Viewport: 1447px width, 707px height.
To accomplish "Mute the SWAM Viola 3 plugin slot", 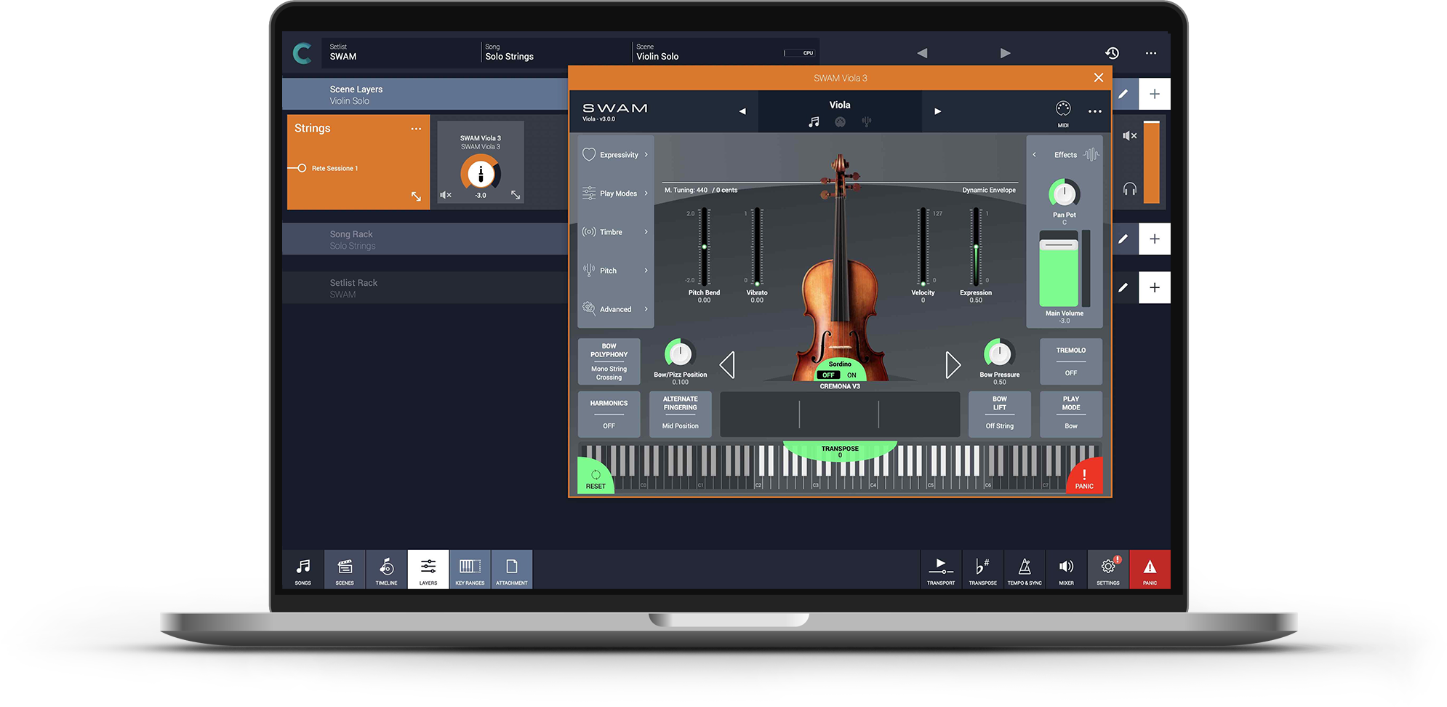I will pos(446,195).
